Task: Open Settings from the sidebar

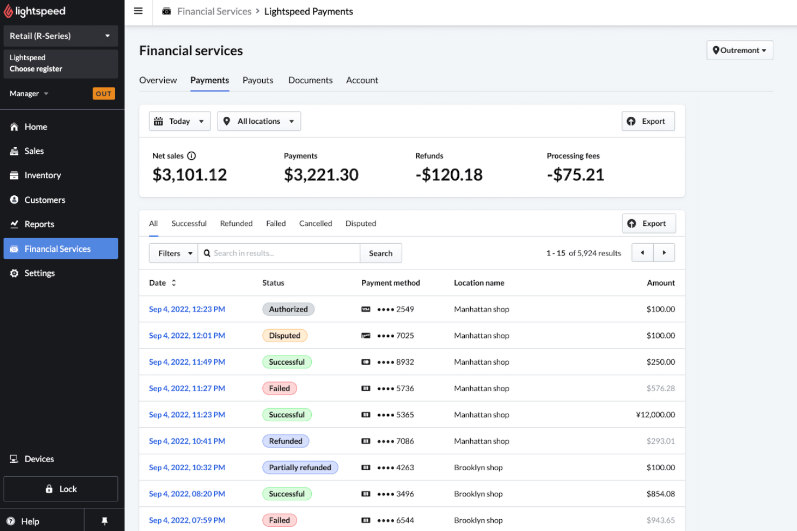Action: 39,273
